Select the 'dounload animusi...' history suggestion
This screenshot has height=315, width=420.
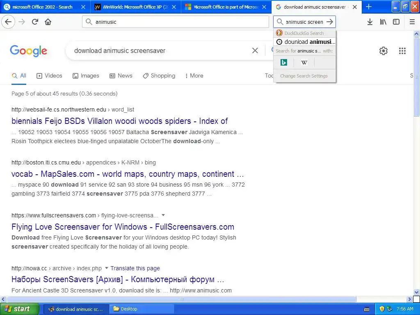tap(305, 42)
